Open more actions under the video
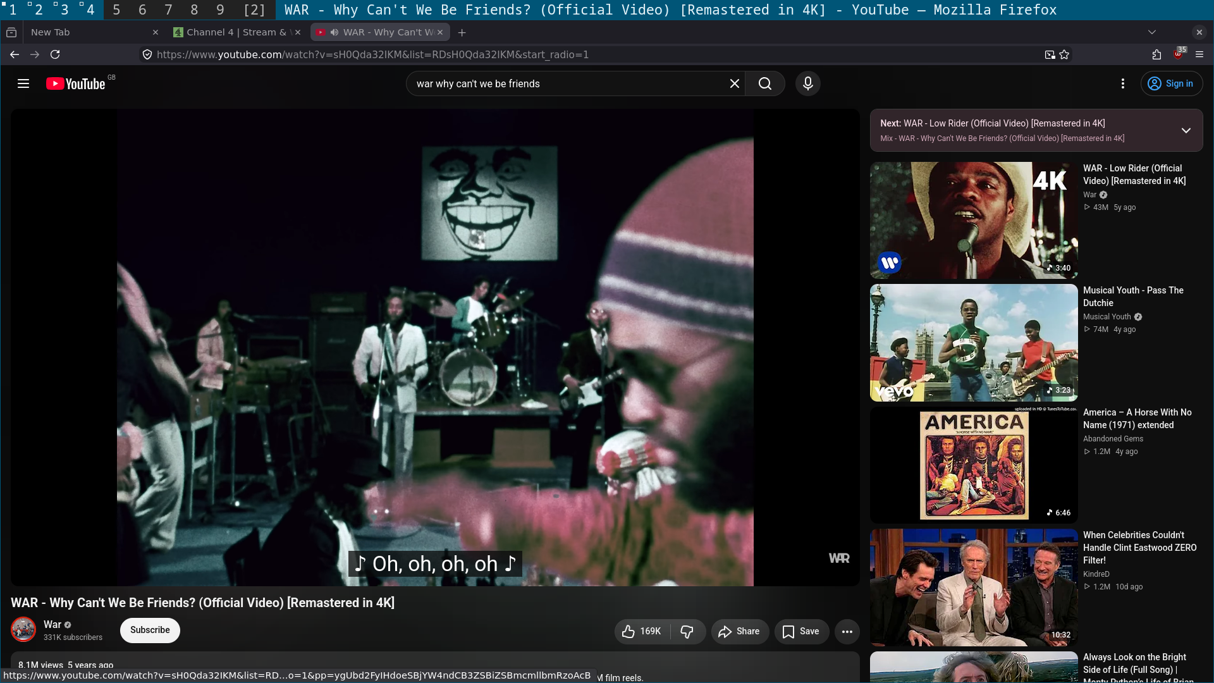This screenshot has height=683, width=1214. click(x=847, y=631)
